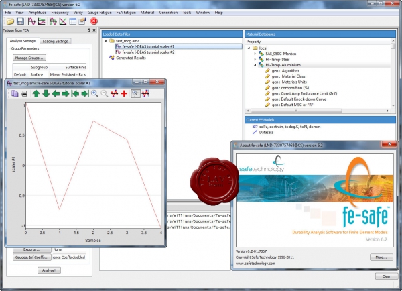Click the hand over document icon

(82, 21)
